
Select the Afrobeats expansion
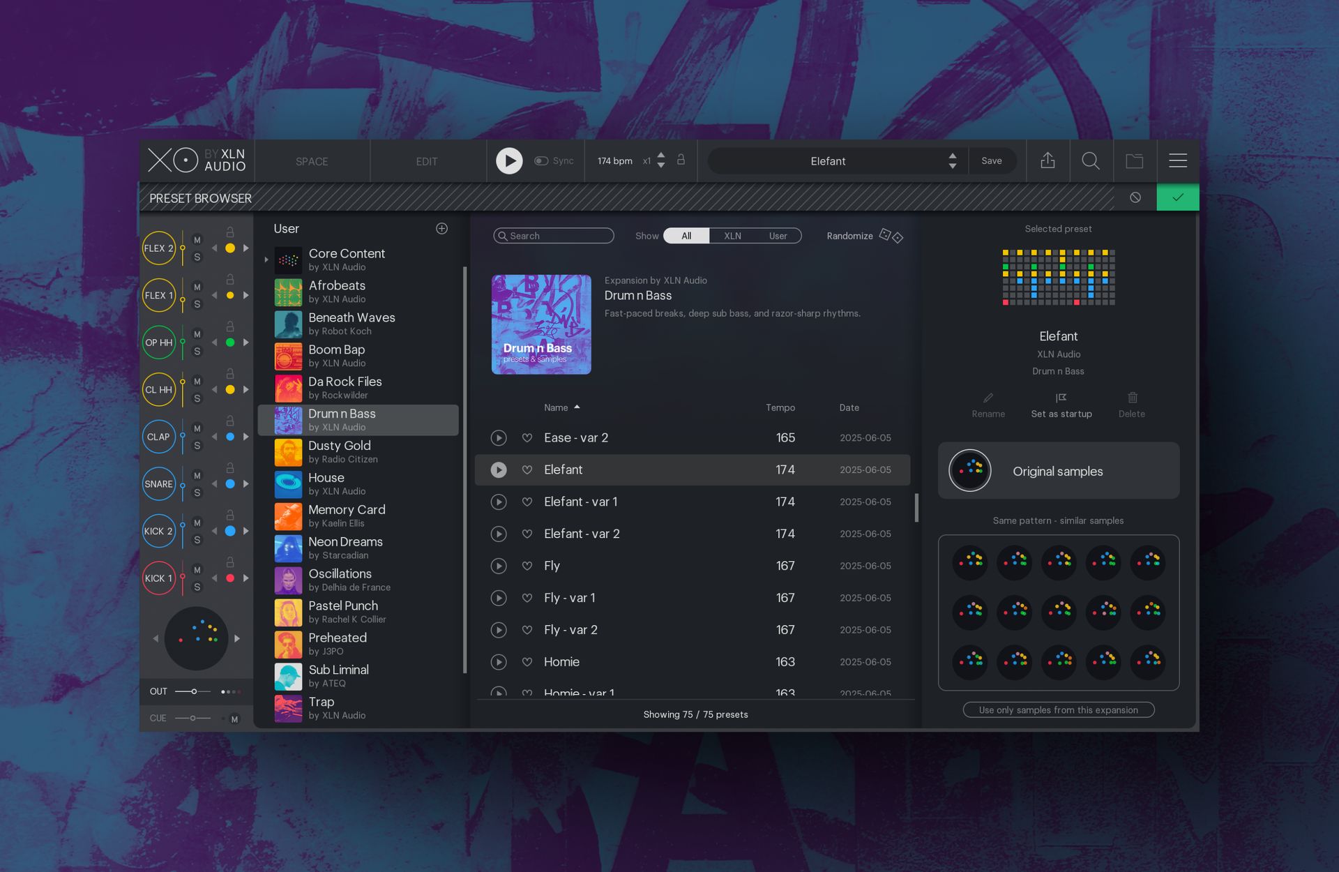358,292
